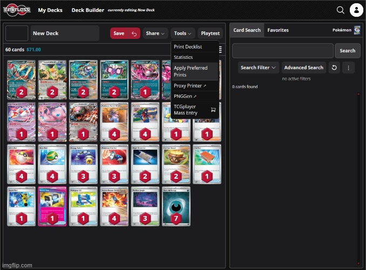Image resolution: width=366 pixels, height=270 pixels.
Task: Open Proxy Printer from the Tools menu
Action: (x=195, y=86)
